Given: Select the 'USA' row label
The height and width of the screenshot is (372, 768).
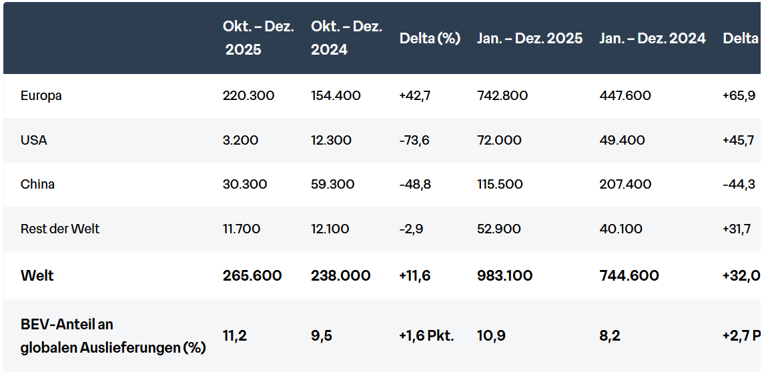Looking at the screenshot, I should tap(34, 140).
